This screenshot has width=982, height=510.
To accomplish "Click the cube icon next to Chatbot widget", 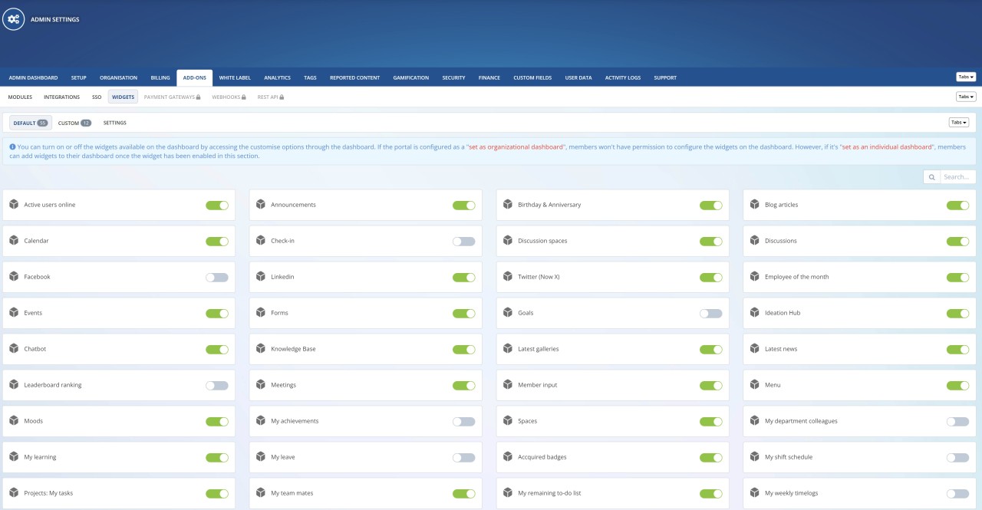I will pos(15,349).
